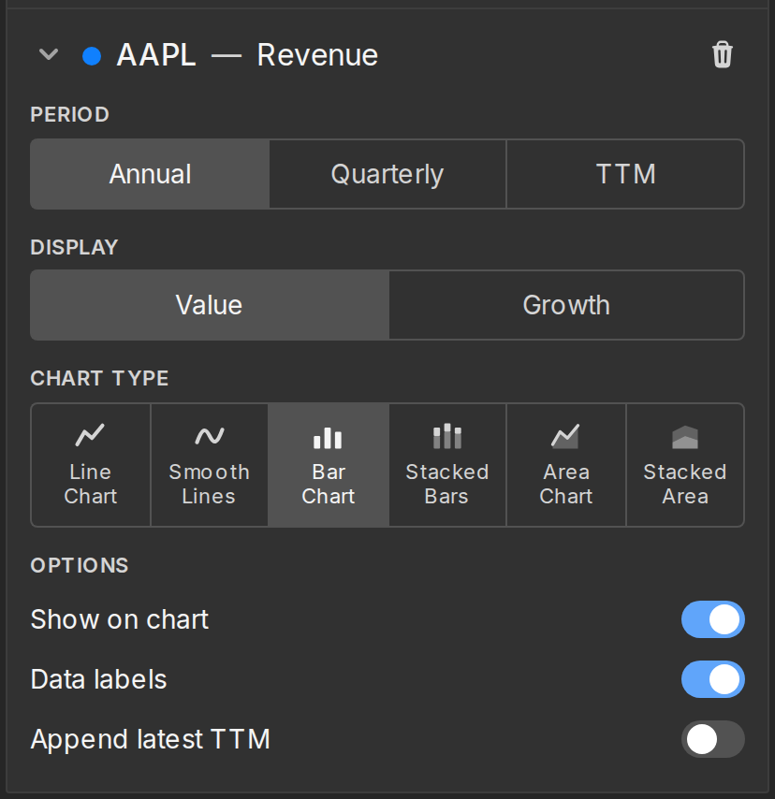The image size is (775, 799).
Task: Select the Annual period option
Action: [150, 174]
